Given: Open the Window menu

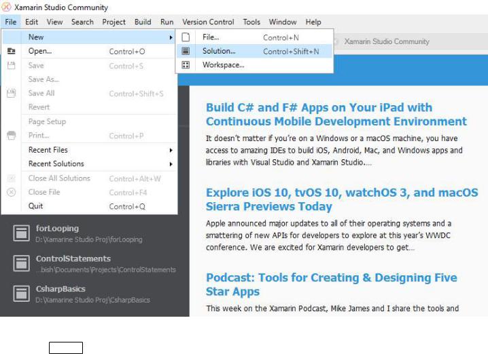Looking at the screenshot, I should (283, 22).
